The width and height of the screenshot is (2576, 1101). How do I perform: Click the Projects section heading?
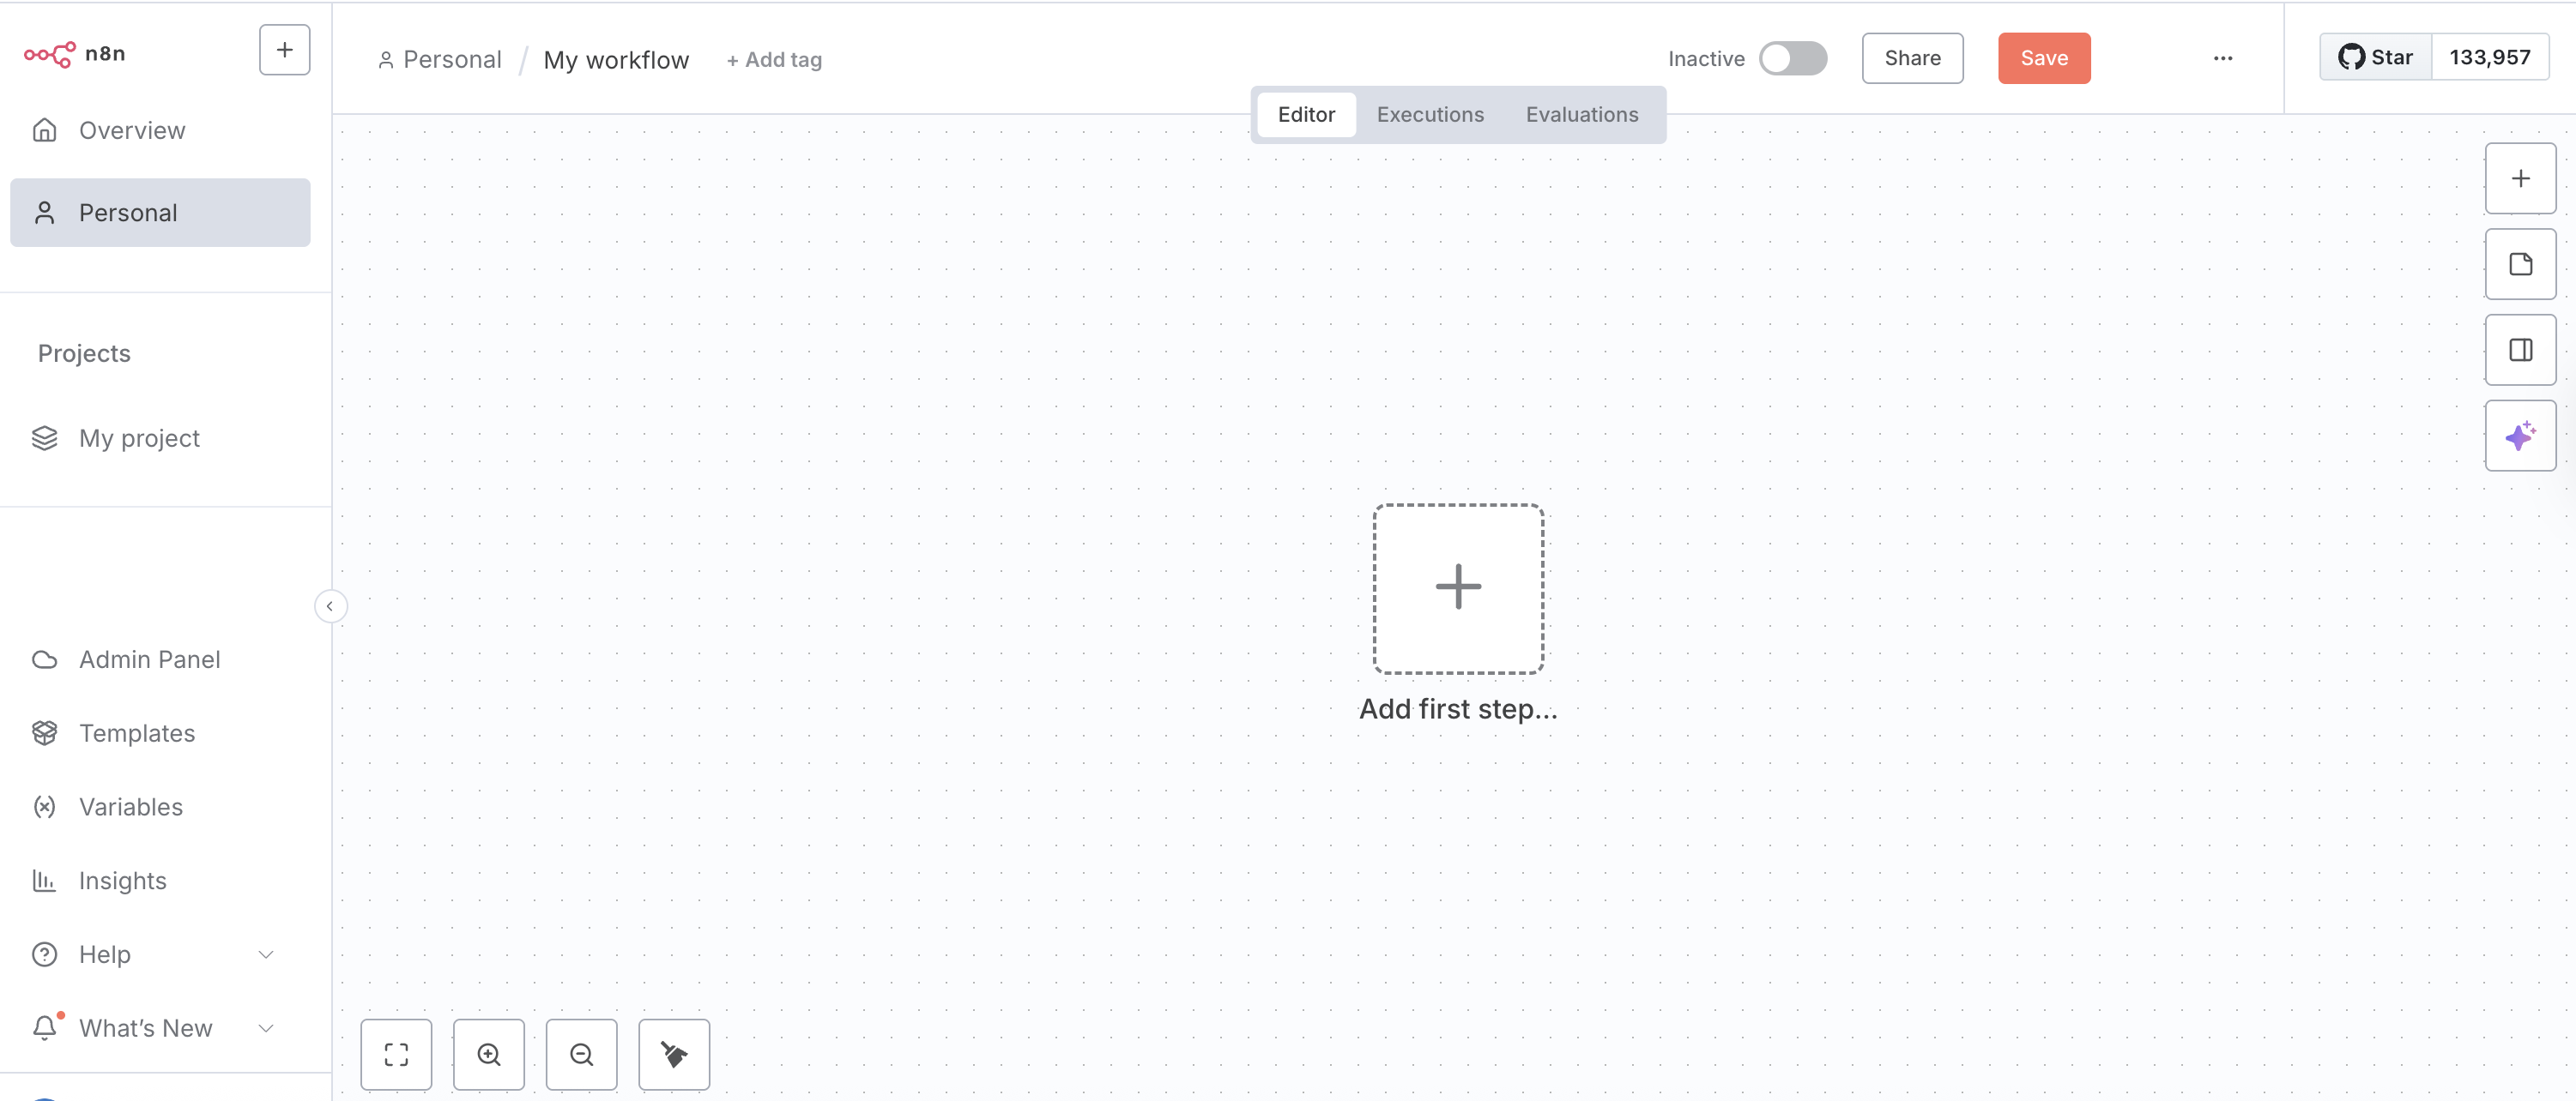click(84, 353)
